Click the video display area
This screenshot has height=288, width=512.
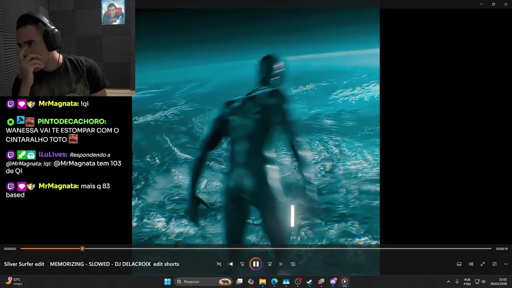(256, 126)
